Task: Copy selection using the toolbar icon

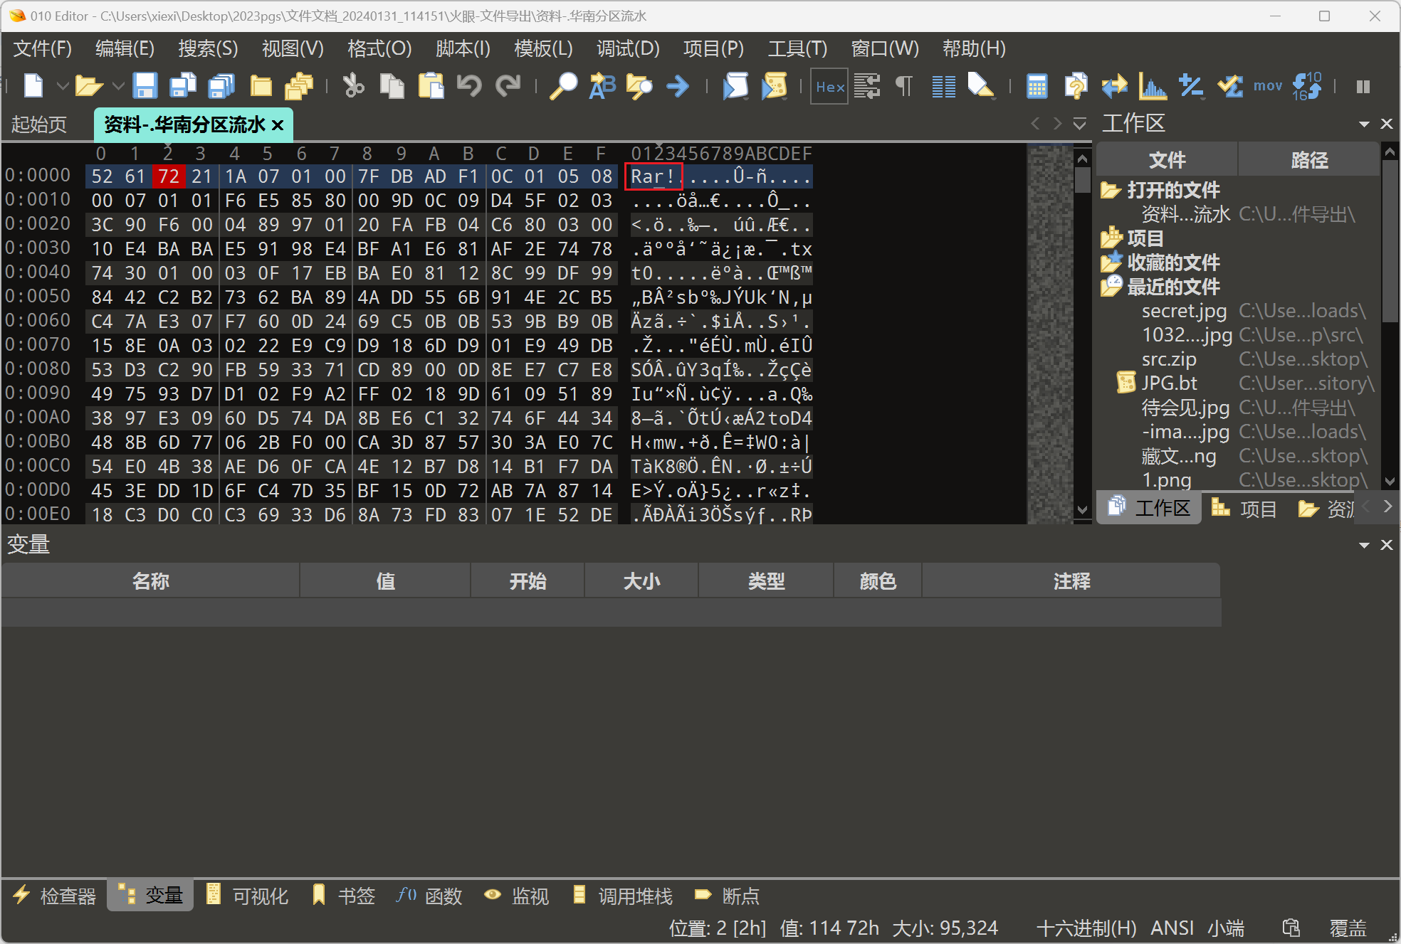Action: [x=392, y=86]
